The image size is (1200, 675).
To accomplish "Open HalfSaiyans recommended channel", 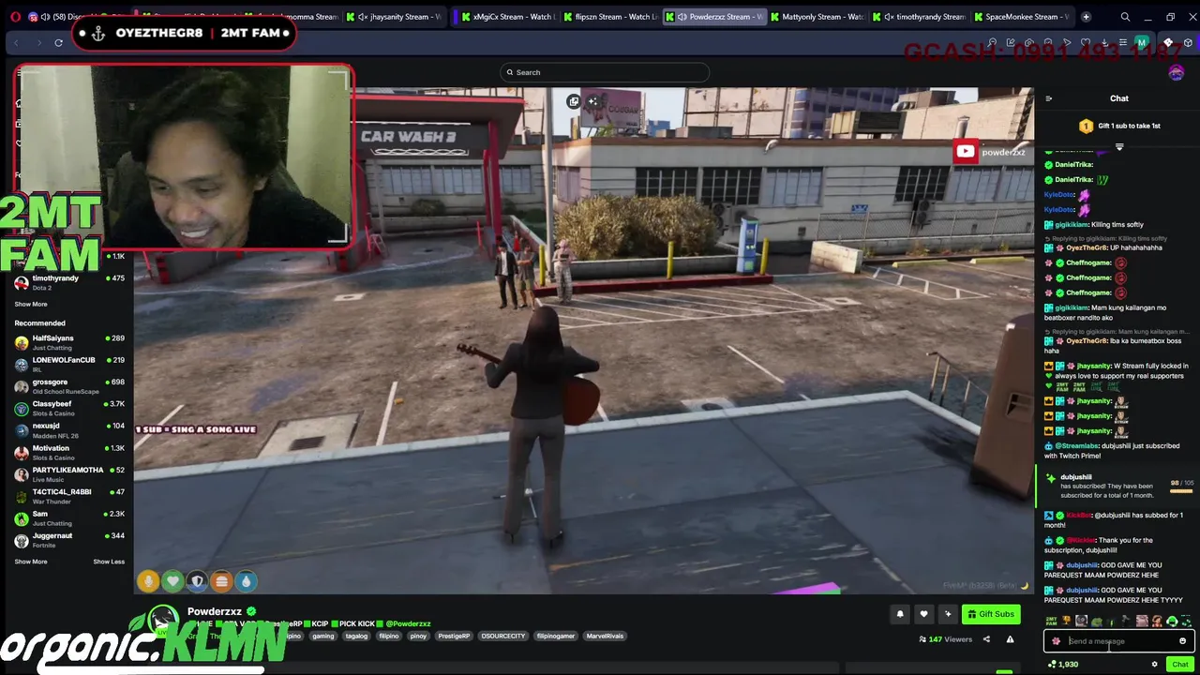I will coord(69,342).
